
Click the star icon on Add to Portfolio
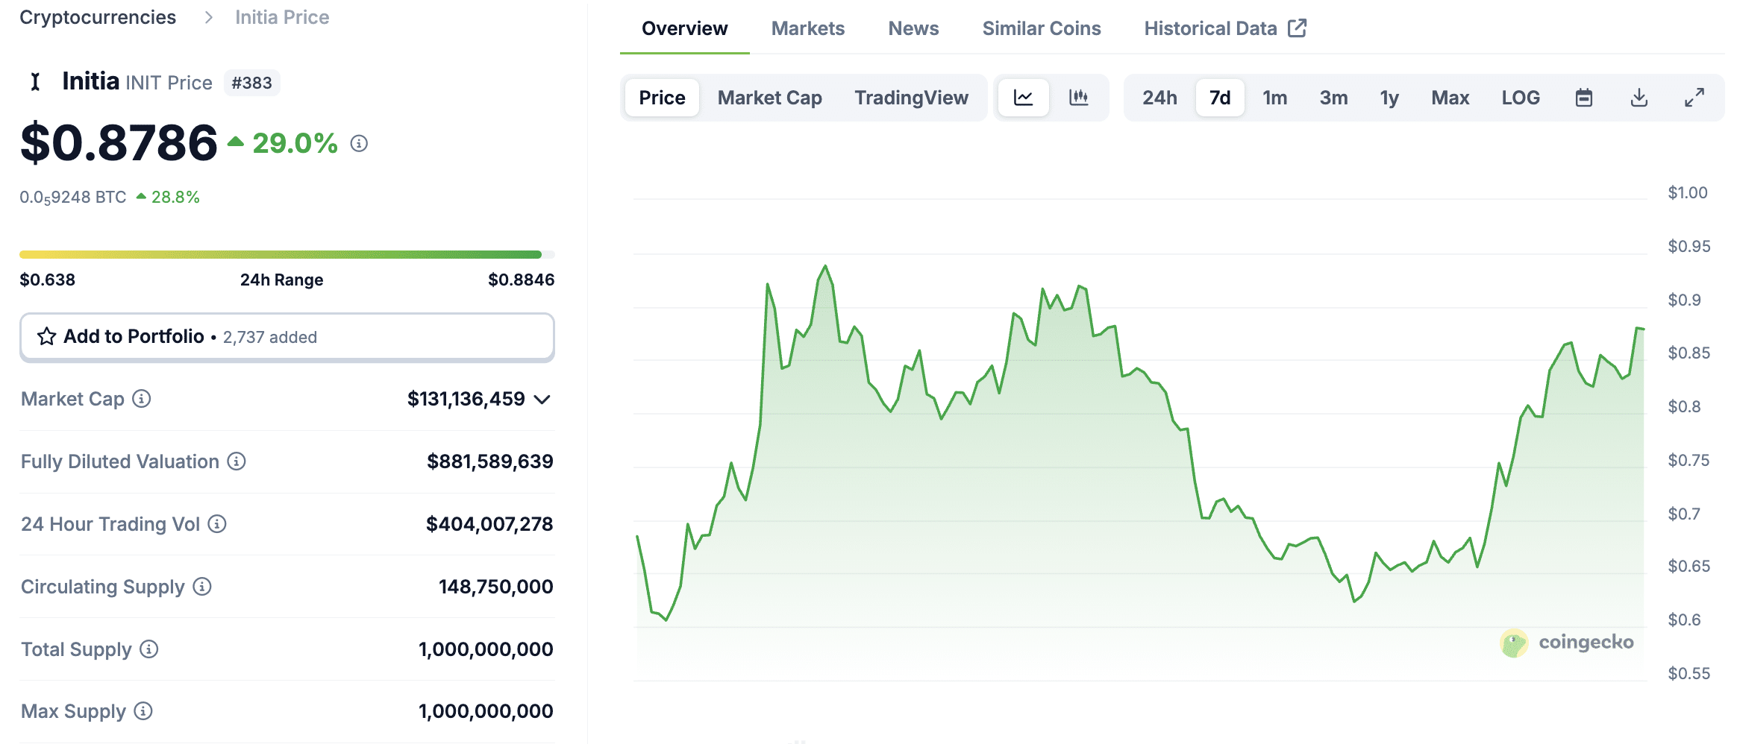(46, 336)
